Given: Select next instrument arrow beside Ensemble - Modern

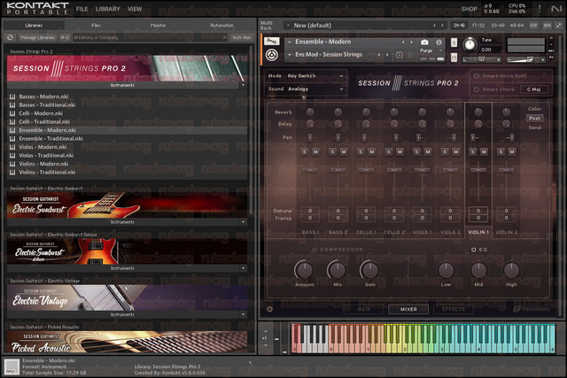Looking at the screenshot, I should 411,42.
